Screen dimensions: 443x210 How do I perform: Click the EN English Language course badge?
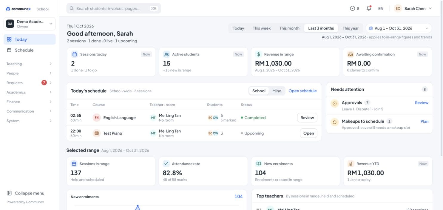pyautogui.click(x=97, y=118)
